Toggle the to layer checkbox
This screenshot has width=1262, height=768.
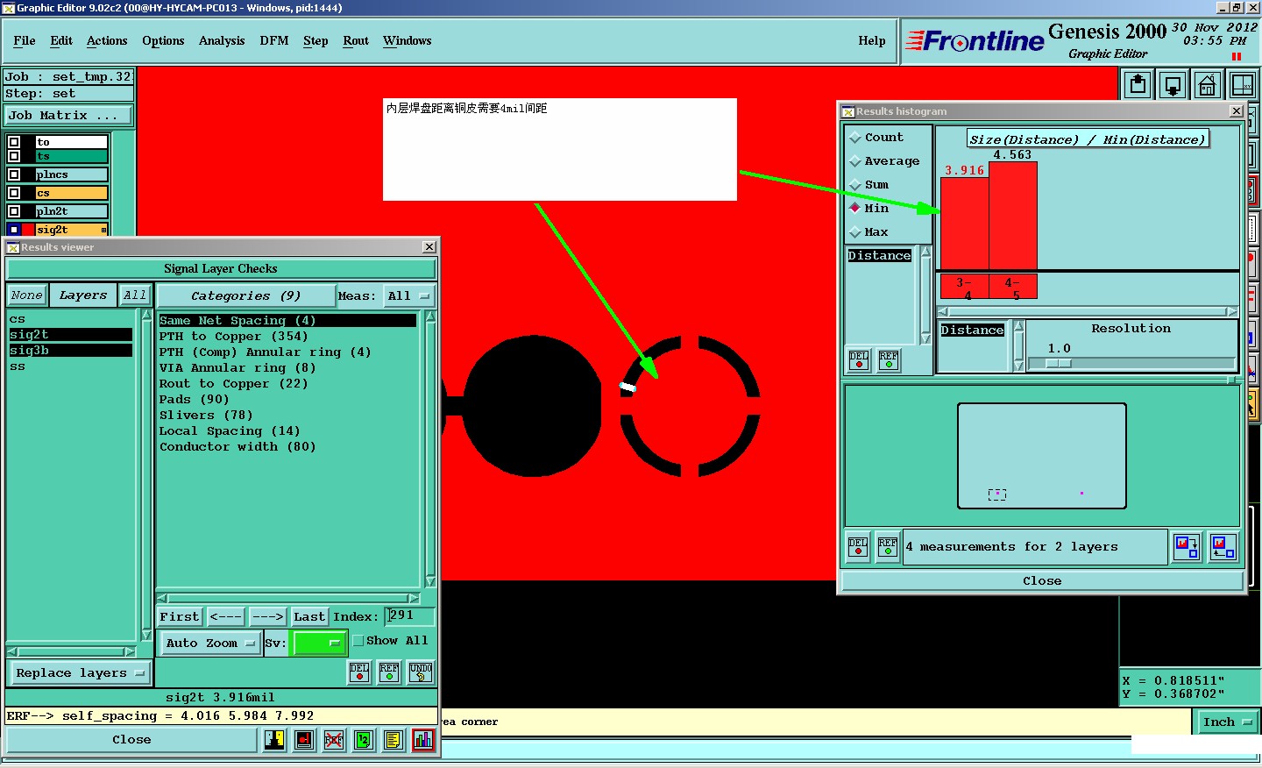click(14, 142)
